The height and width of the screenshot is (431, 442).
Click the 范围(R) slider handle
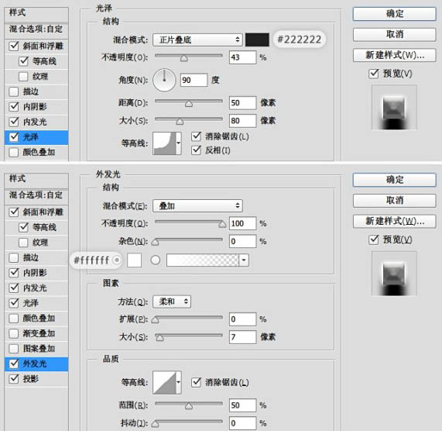[x=189, y=406]
